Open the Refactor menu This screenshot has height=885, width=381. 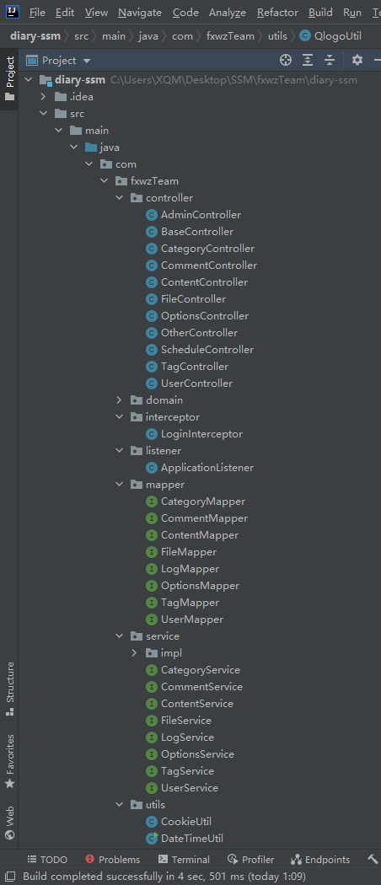click(277, 13)
